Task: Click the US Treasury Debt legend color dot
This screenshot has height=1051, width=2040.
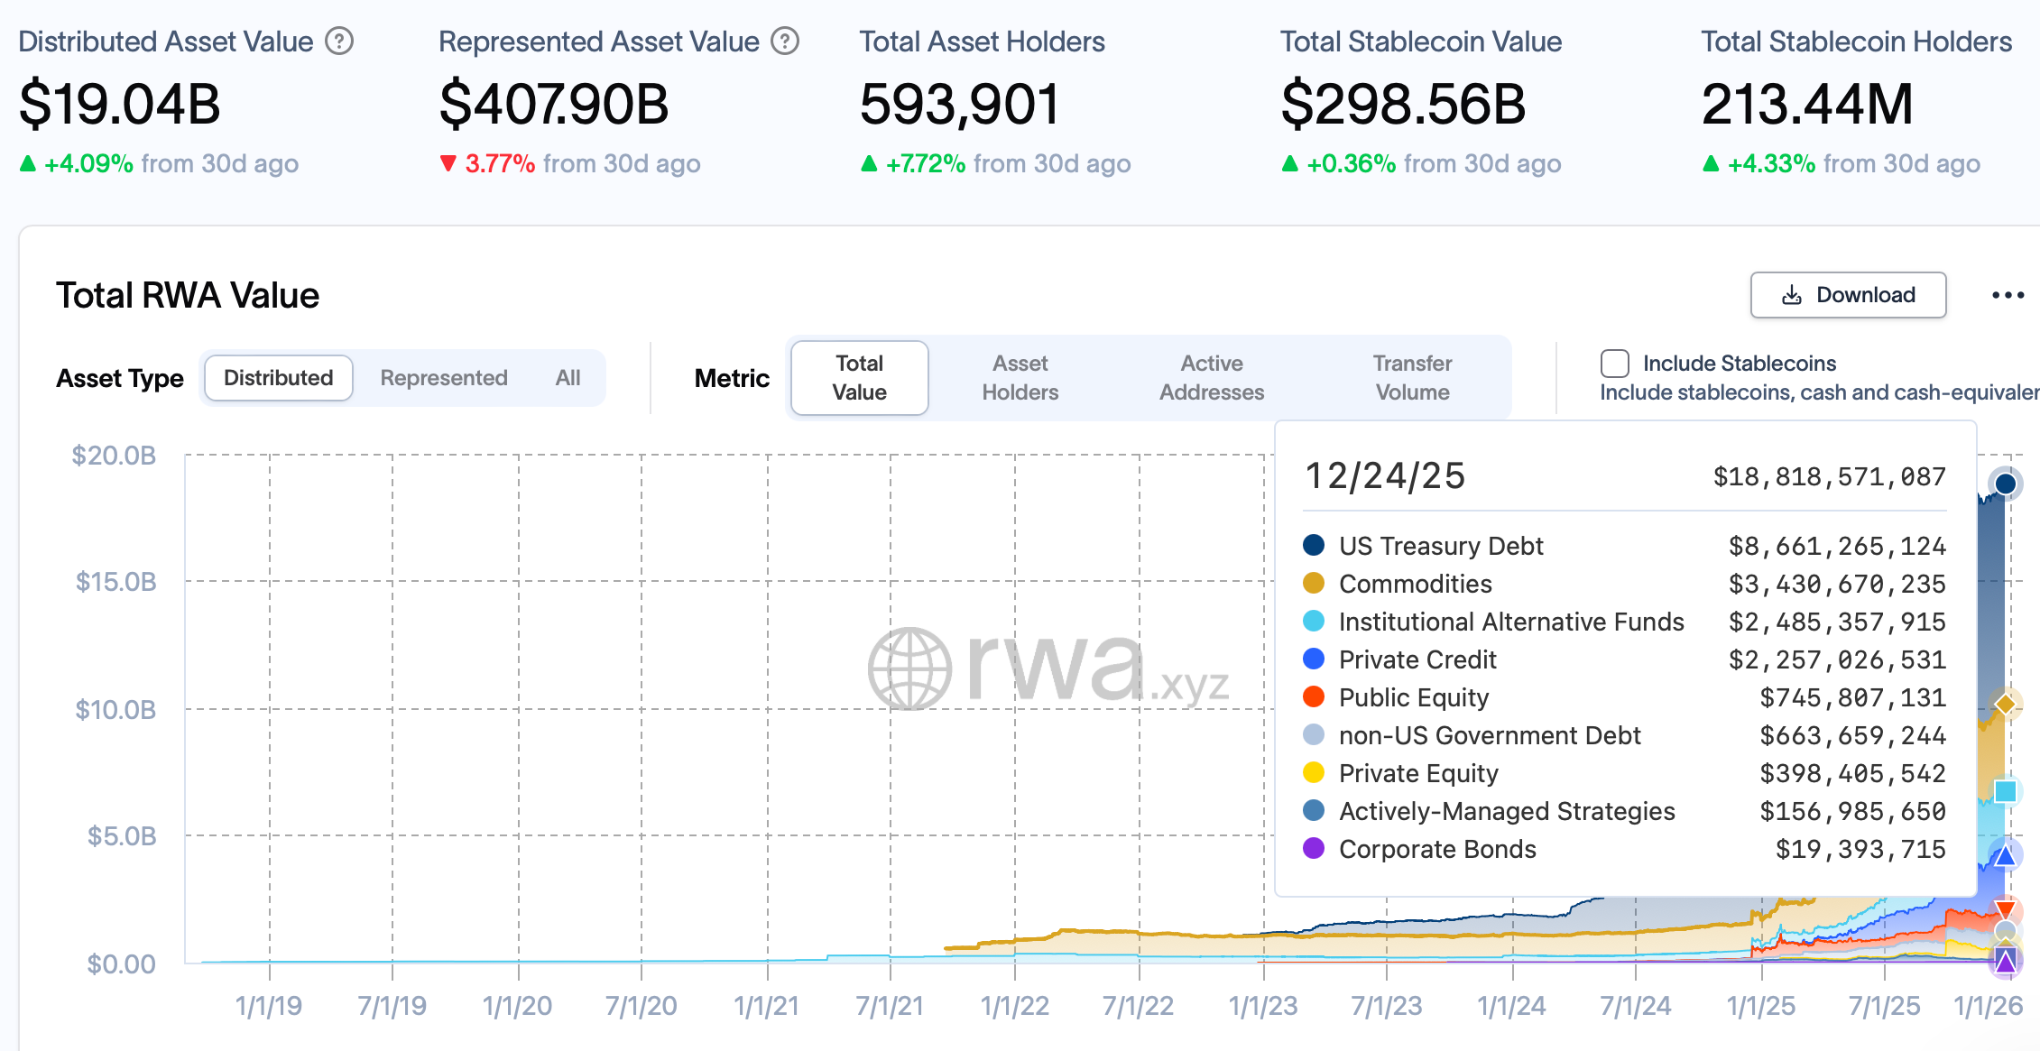Action: pyautogui.click(x=1315, y=546)
